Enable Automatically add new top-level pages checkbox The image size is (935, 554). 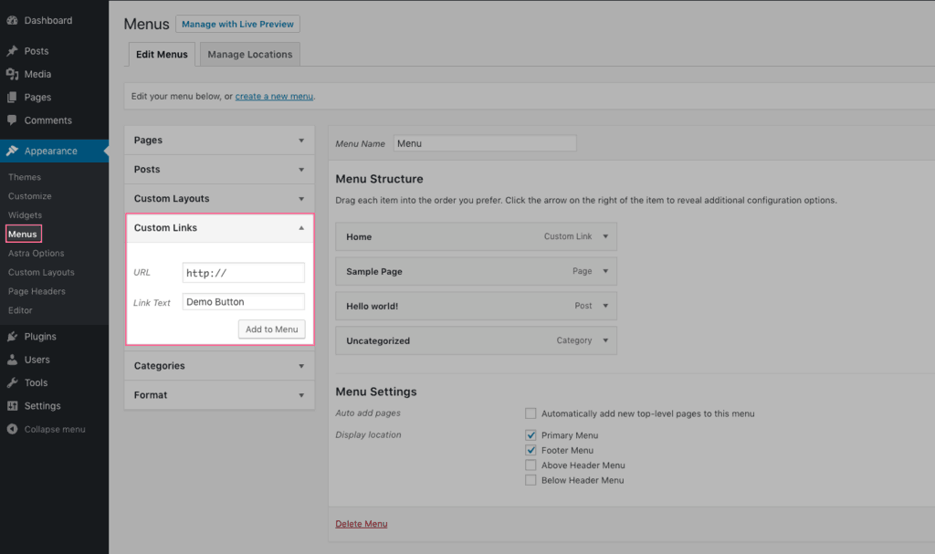click(531, 413)
